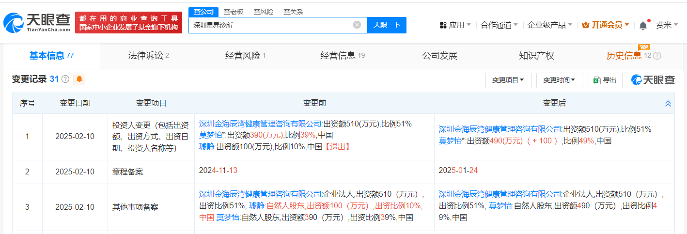Open the Tianyancha logo homepage
Screen dimensions: 687x234
pyautogui.click(x=37, y=22)
